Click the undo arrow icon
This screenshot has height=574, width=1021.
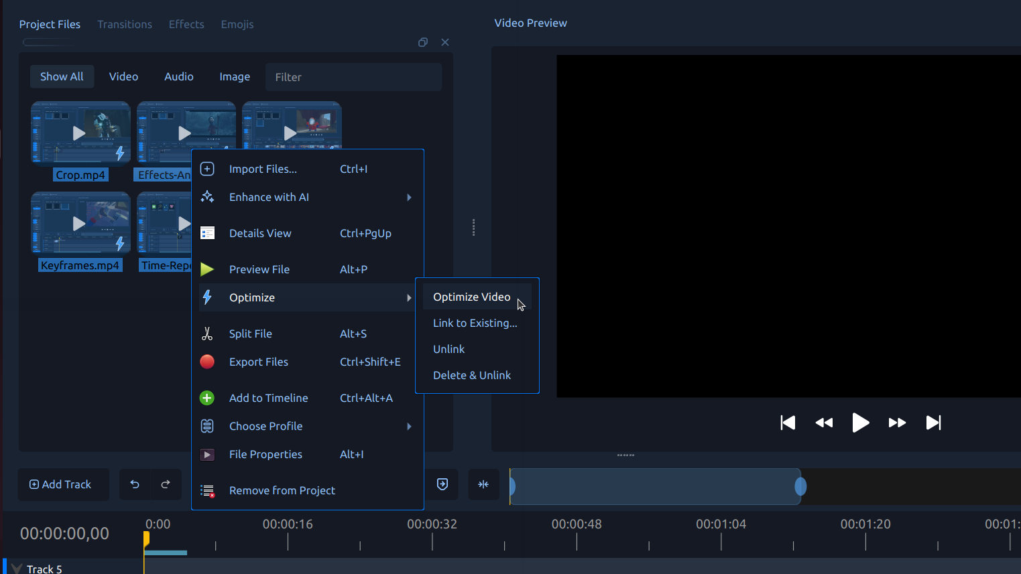point(135,484)
